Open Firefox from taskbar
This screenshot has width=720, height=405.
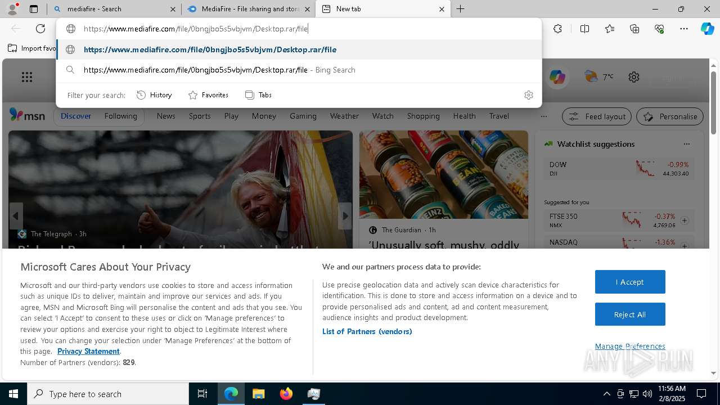tap(286, 394)
